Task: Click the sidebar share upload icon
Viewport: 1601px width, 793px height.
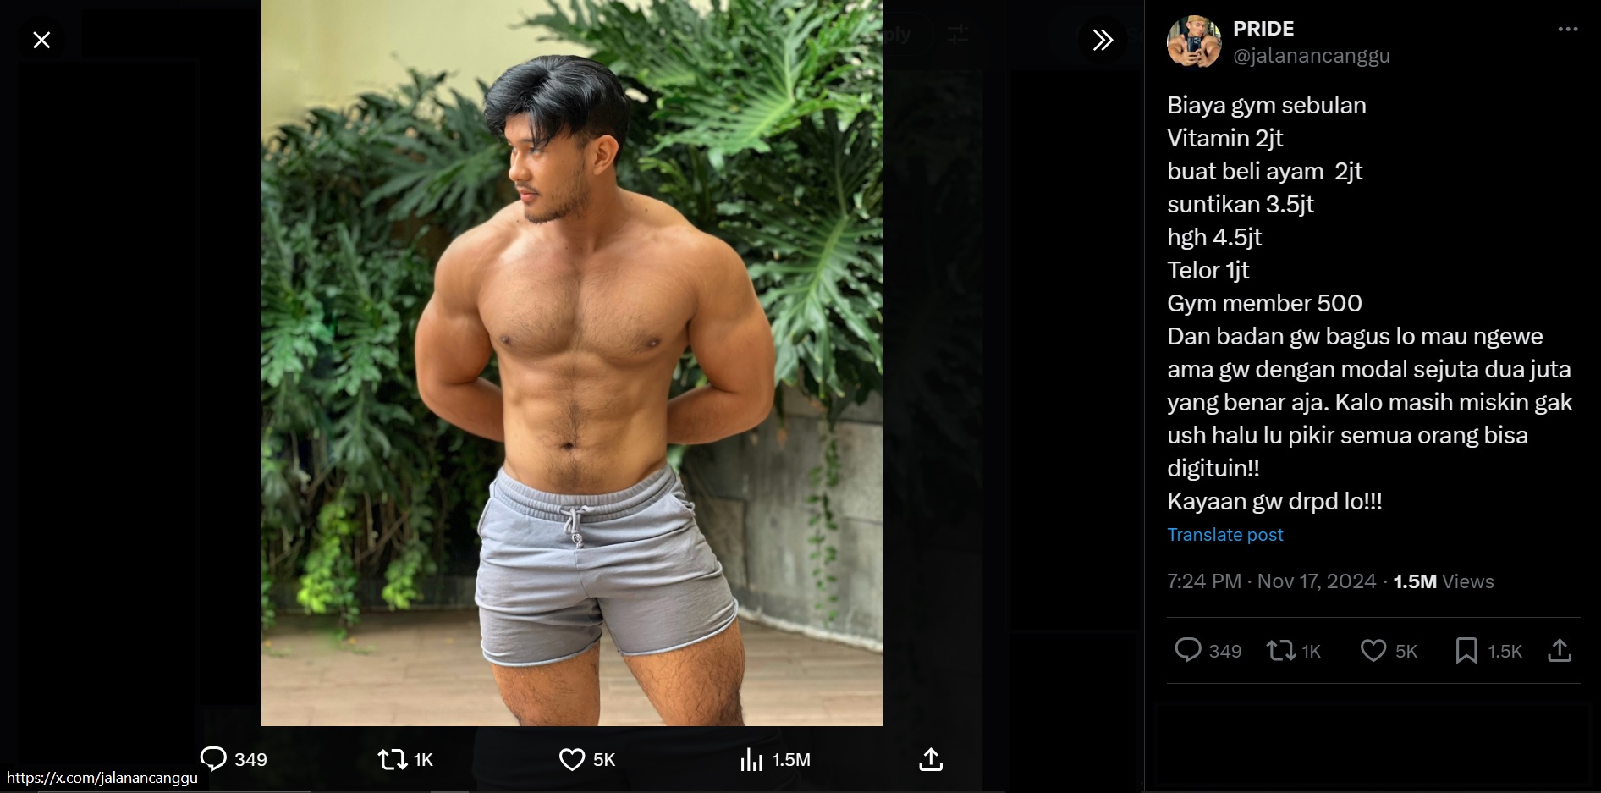Action: 1560,650
